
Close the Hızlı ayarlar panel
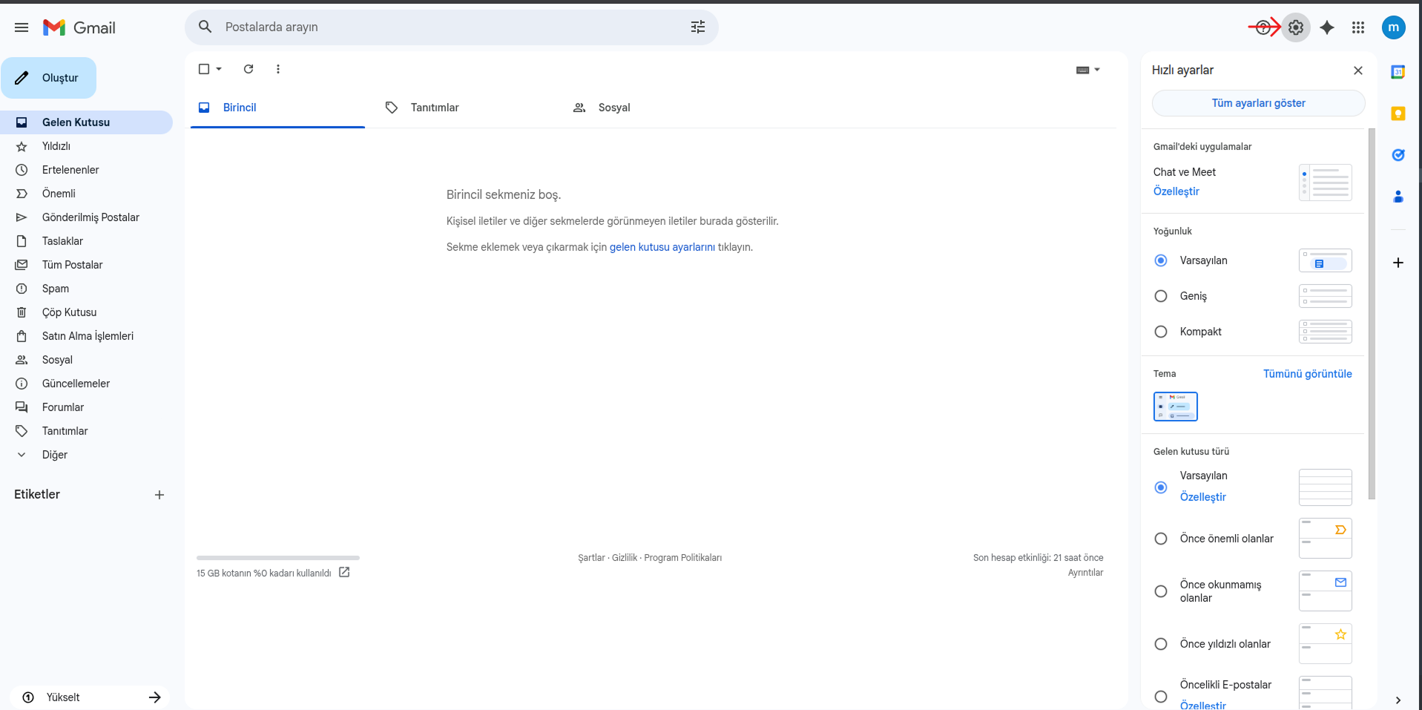pos(1358,70)
